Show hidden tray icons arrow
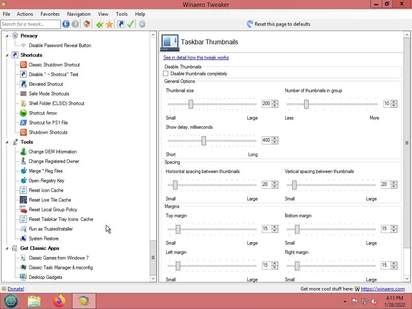This screenshot has width=412, height=309. point(345,301)
